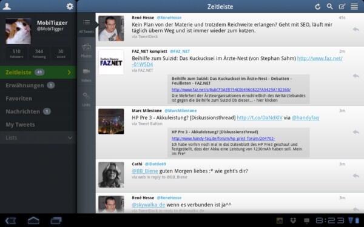Compose a new tweet with the pencil icon

[342, 7]
